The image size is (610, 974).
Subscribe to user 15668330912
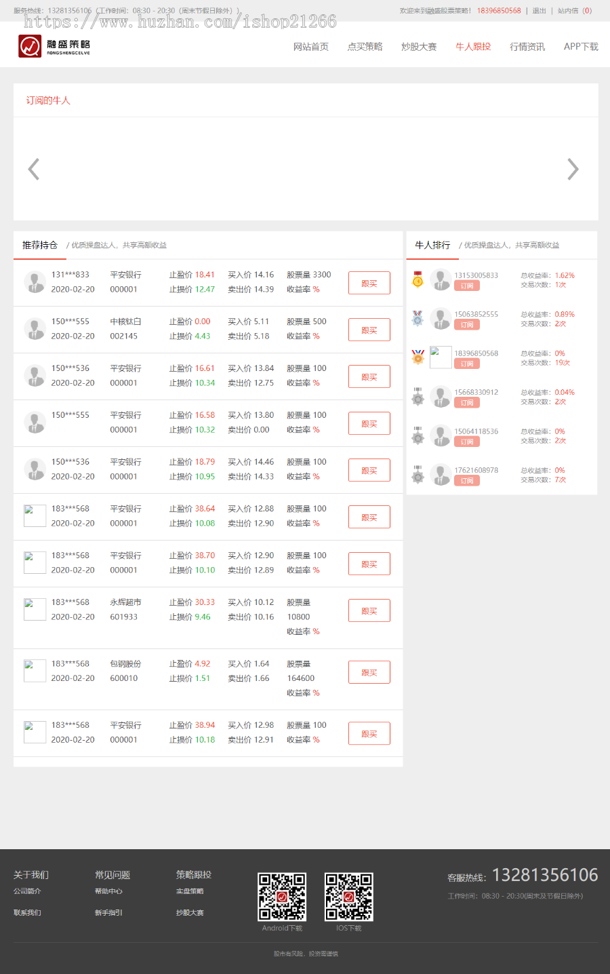(x=467, y=403)
